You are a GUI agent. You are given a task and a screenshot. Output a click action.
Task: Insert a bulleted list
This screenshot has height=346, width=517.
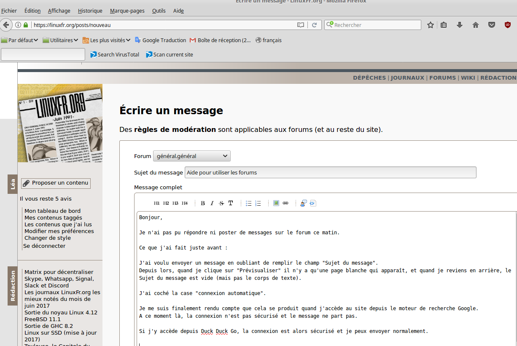click(249, 203)
